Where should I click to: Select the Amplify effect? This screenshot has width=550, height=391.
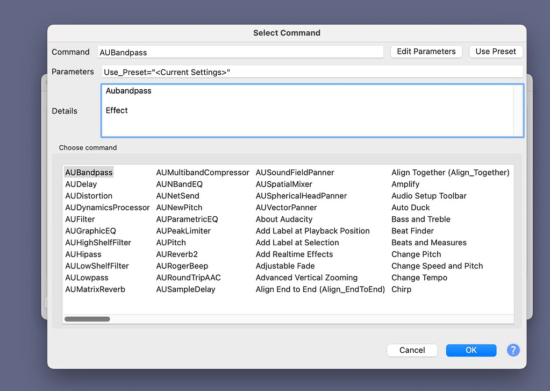tap(405, 184)
